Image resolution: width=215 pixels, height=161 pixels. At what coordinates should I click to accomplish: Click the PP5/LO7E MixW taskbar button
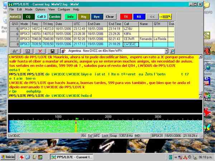pos(72,157)
